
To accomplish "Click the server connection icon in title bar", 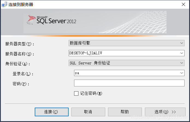I will point(4,4).
